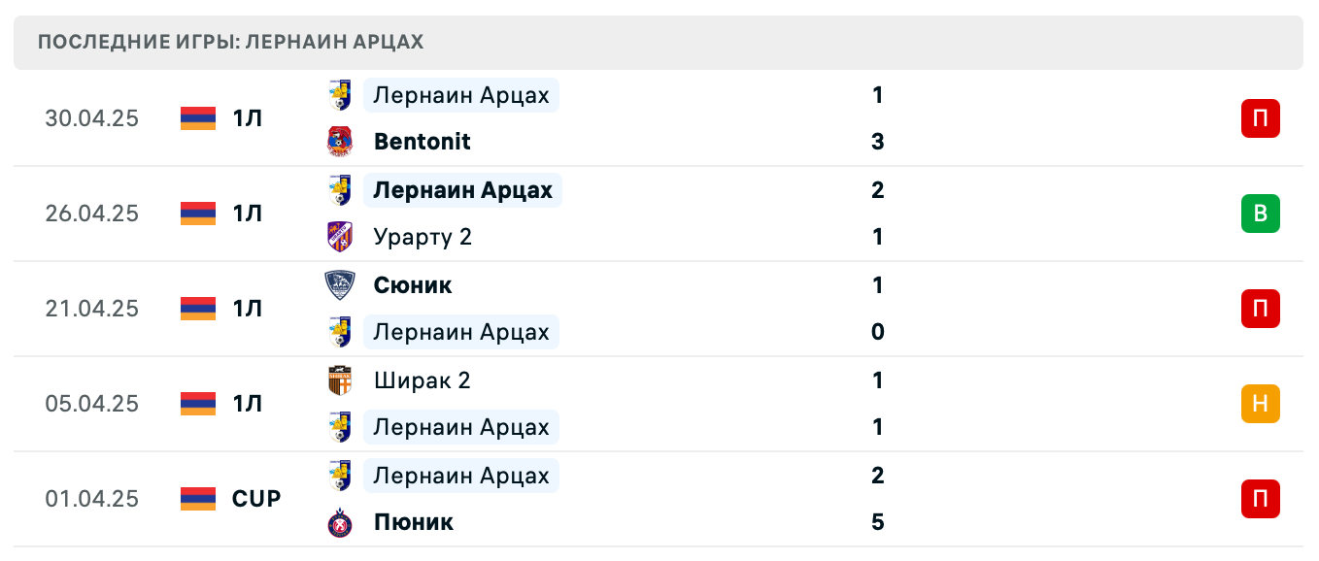Click the ПОСЛЕДНИЕ ИГРЫ header
The image size is (1319, 561).
pos(230,42)
